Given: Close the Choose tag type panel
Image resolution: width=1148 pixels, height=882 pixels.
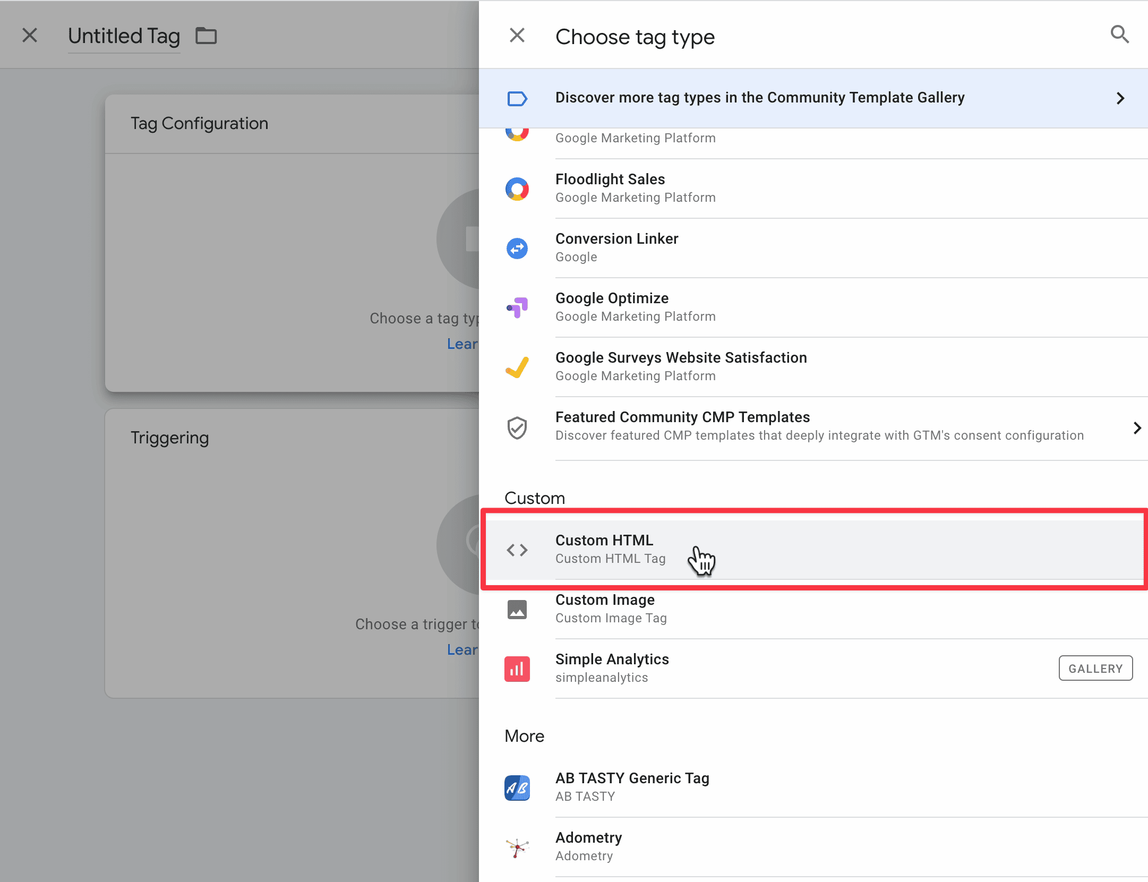Looking at the screenshot, I should pos(517,36).
